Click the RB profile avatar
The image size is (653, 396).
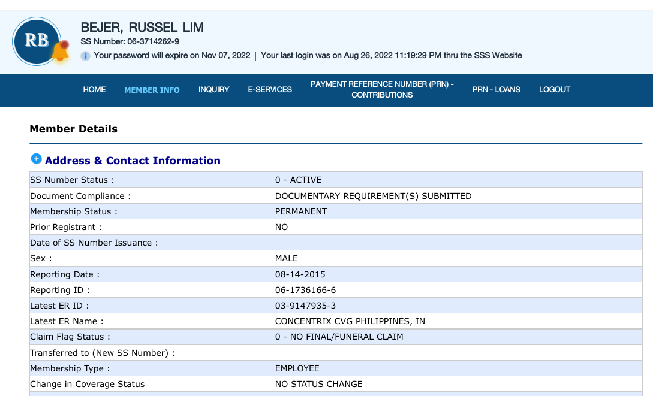coord(37,41)
